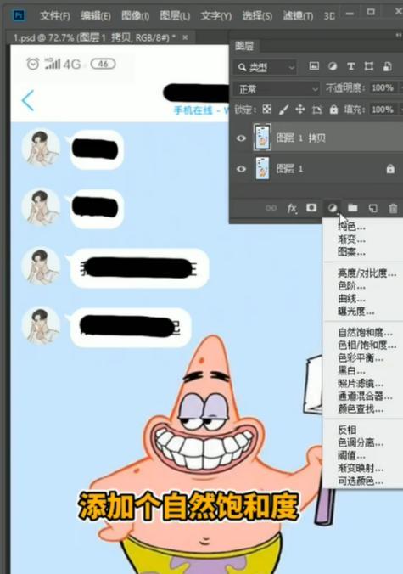Lock artboard nesting icon
Viewport: 403px width, 574px height.
(316, 110)
